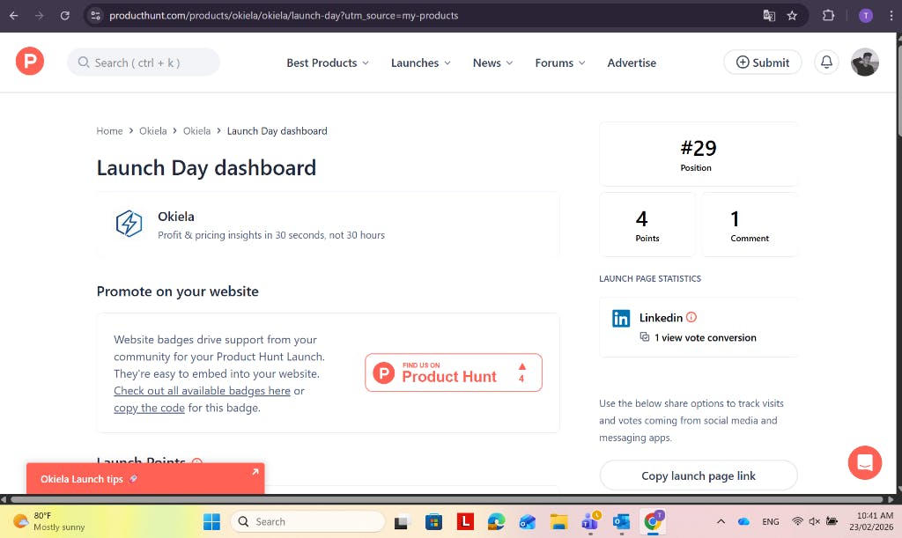
Task: Go back with the browser back arrow
Action: tap(14, 16)
